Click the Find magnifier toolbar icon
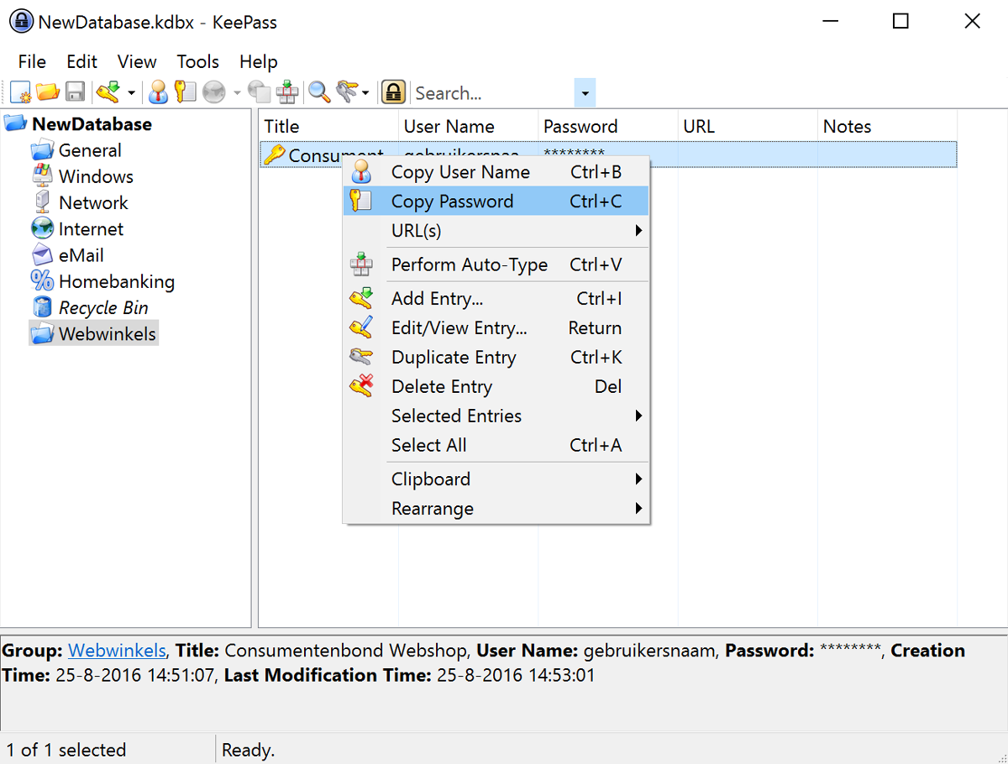1008x764 pixels. pos(319,92)
